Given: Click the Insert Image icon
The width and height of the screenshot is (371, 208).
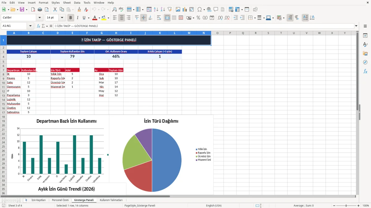Looking at the screenshot, I should coord(178,10).
